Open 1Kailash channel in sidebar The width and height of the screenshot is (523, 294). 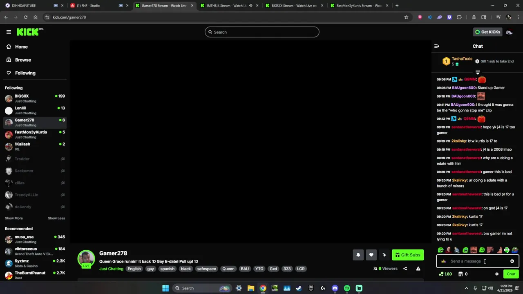click(35, 146)
